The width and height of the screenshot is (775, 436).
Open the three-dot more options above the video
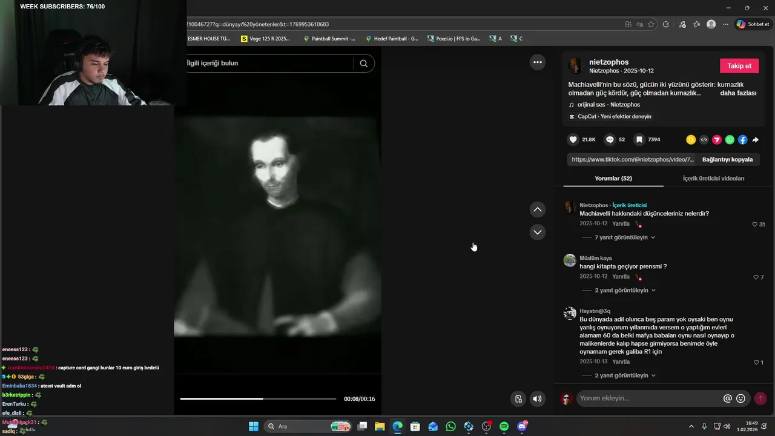(x=537, y=62)
